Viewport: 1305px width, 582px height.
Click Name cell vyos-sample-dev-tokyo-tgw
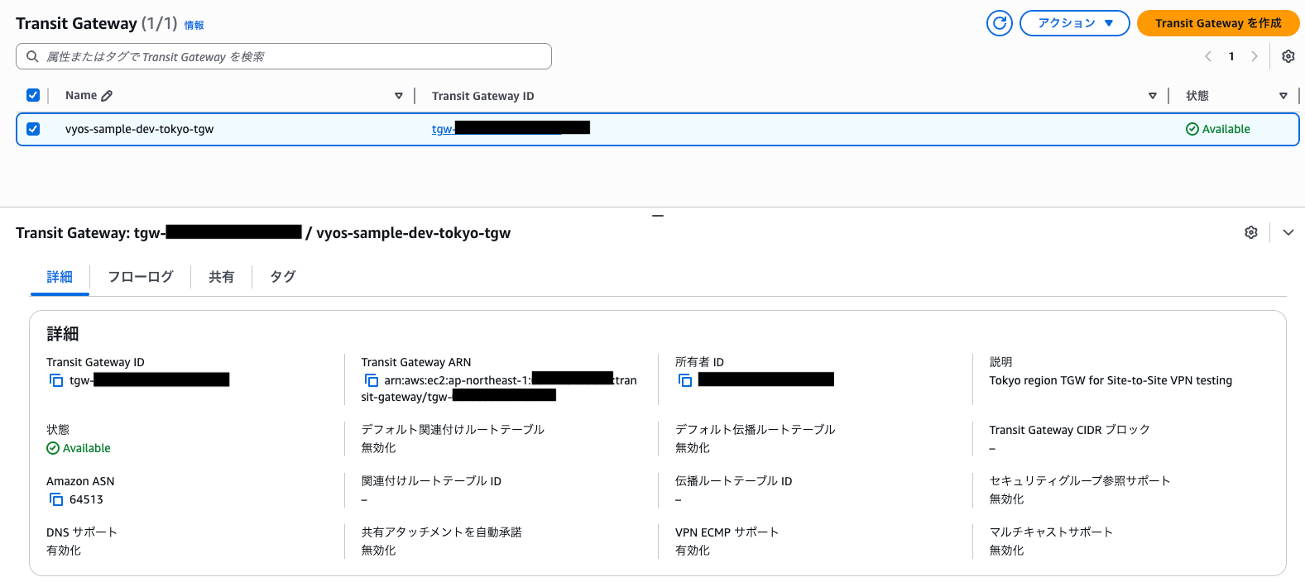(139, 129)
